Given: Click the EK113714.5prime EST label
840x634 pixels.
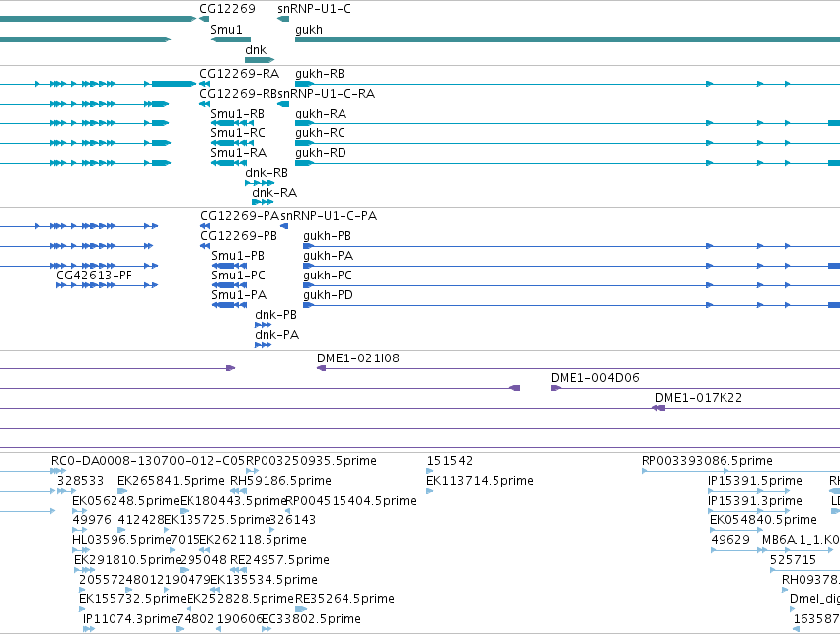Looking at the screenshot, I should (480, 480).
